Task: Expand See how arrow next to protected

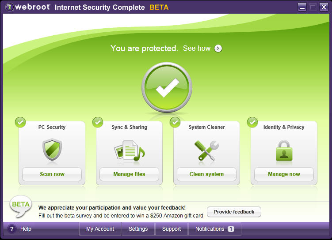Action: (218, 49)
